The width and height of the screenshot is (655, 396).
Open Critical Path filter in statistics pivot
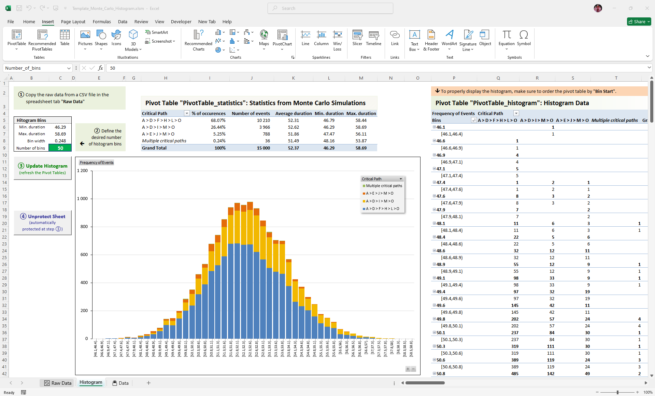[x=187, y=113]
